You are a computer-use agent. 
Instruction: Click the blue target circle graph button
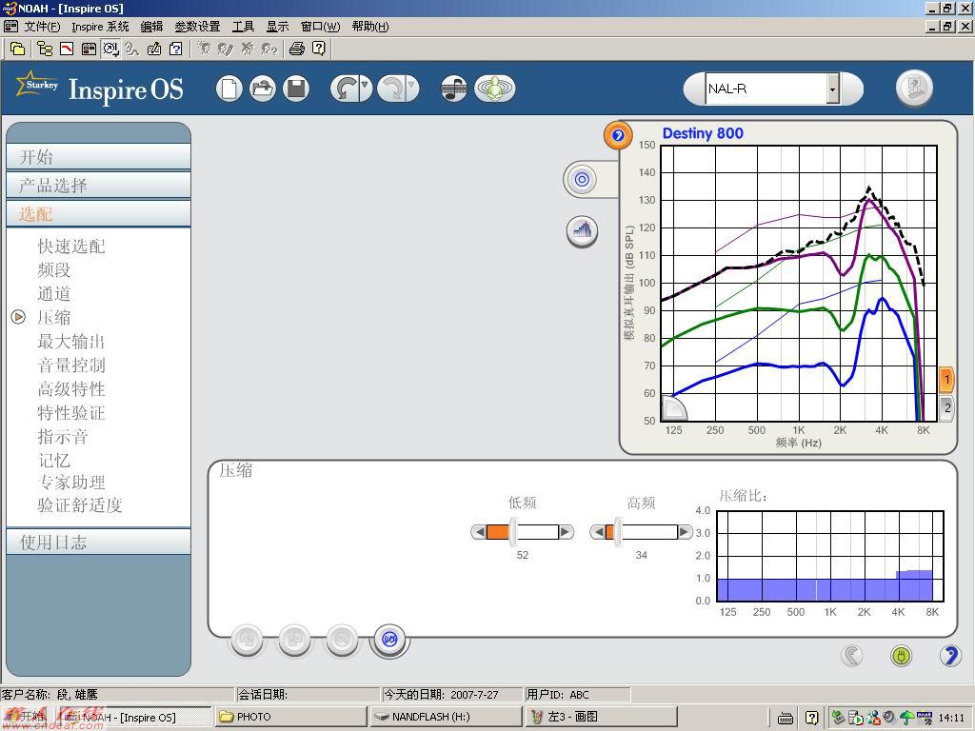(x=582, y=180)
